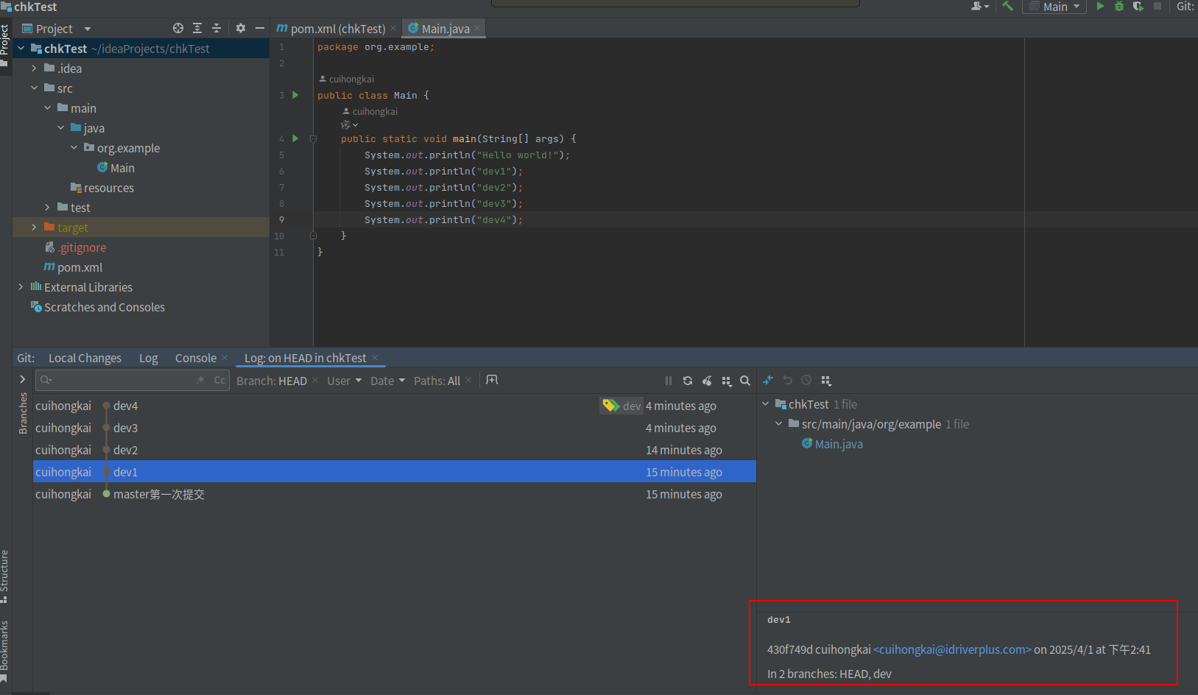1198x695 pixels.
Task: Collapse the src folder
Action: [34, 88]
